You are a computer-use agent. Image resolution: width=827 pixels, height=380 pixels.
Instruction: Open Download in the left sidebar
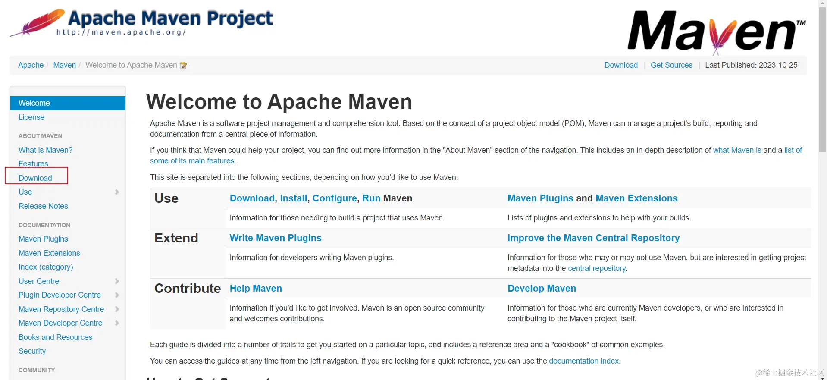(x=35, y=178)
